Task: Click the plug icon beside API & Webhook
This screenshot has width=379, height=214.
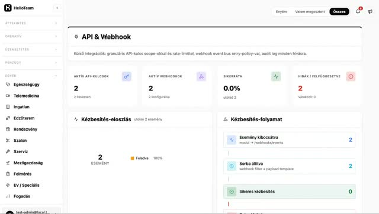Action: point(76,37)
